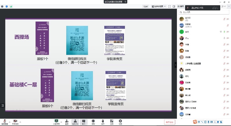This screenshot has width=231, height=126.
Task: Toggle 解除静音 to unmute microphone
Action: [5, 121]
